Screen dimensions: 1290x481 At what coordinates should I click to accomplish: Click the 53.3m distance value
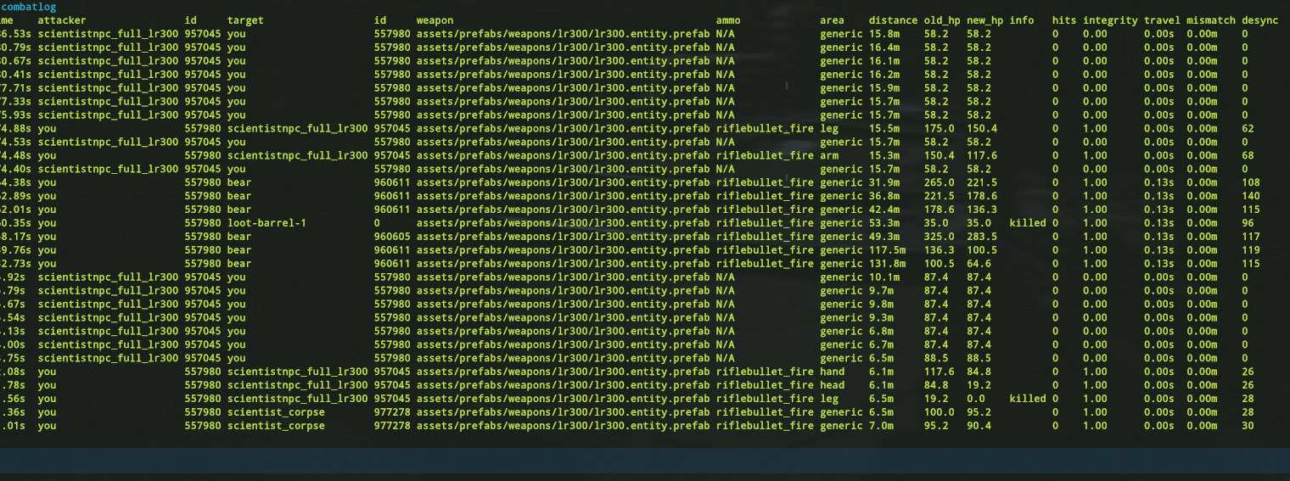tap(883, 223)
